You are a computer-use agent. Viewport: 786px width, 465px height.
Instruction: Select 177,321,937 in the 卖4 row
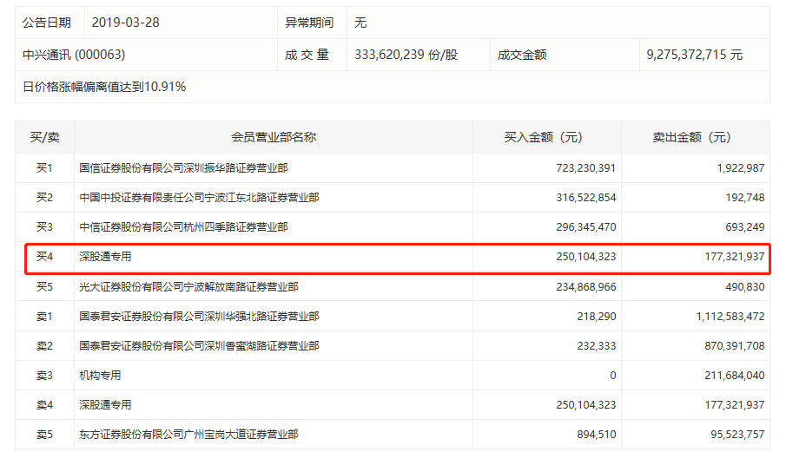coord(735,405)
